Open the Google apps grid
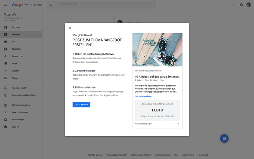 pos(234,5)
